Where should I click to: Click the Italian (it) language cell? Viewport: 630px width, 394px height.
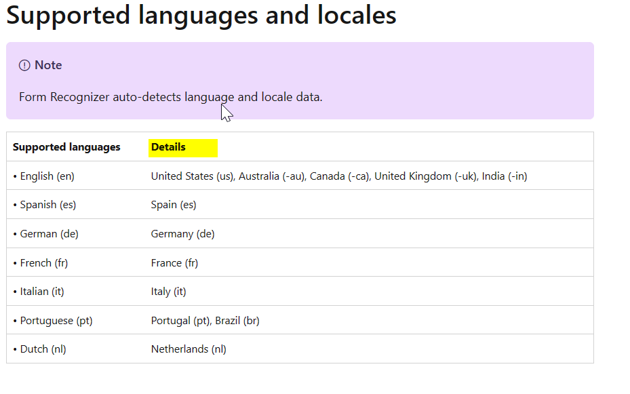(39, 292)
